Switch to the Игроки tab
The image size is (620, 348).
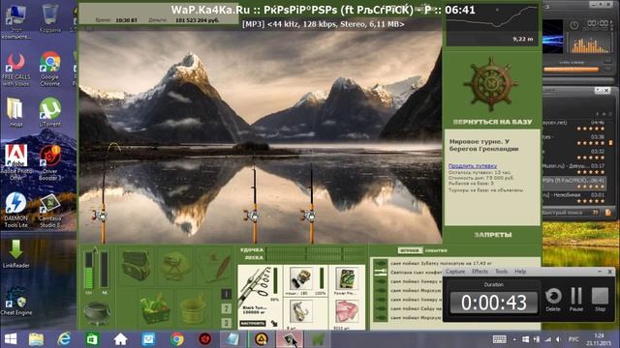tap(410, 250)
